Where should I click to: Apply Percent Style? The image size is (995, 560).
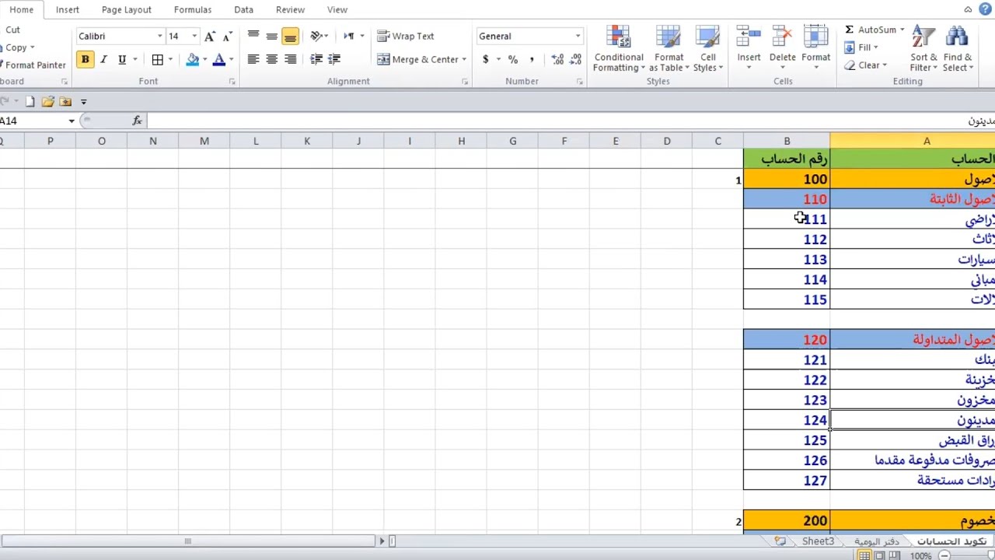[513, 59]
